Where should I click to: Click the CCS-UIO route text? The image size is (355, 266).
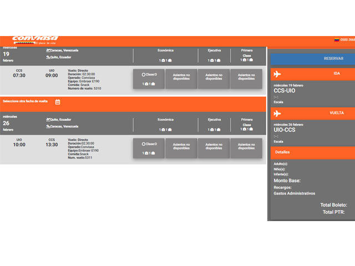[285, 91]
